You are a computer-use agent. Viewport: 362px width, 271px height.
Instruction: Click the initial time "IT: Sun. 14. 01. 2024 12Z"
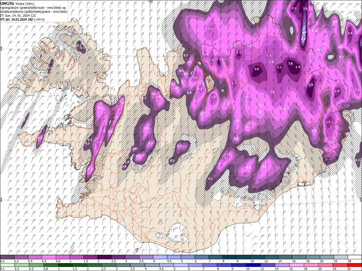[x=18, y=16]
